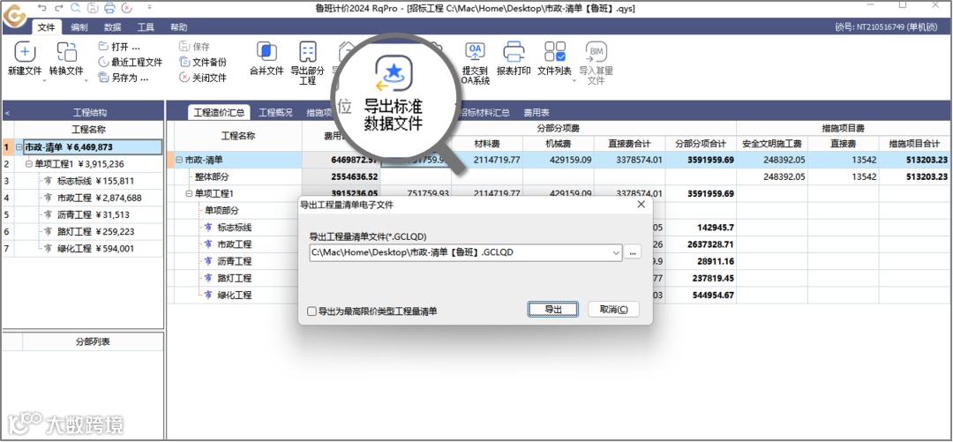Collapse 市政-清单 node in 工程结构 tree
Screen dimensions: 953x442
click(x=19, y=147)
